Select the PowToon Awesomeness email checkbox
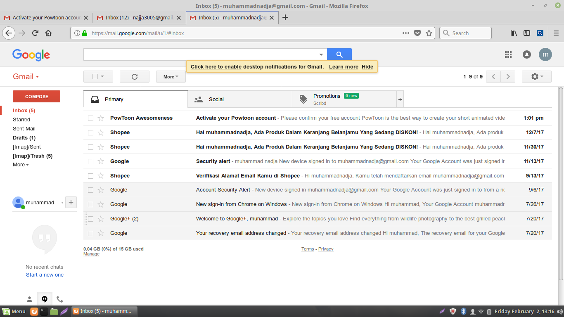Viewport: 564px width, 317px height. tap(91, 118)
